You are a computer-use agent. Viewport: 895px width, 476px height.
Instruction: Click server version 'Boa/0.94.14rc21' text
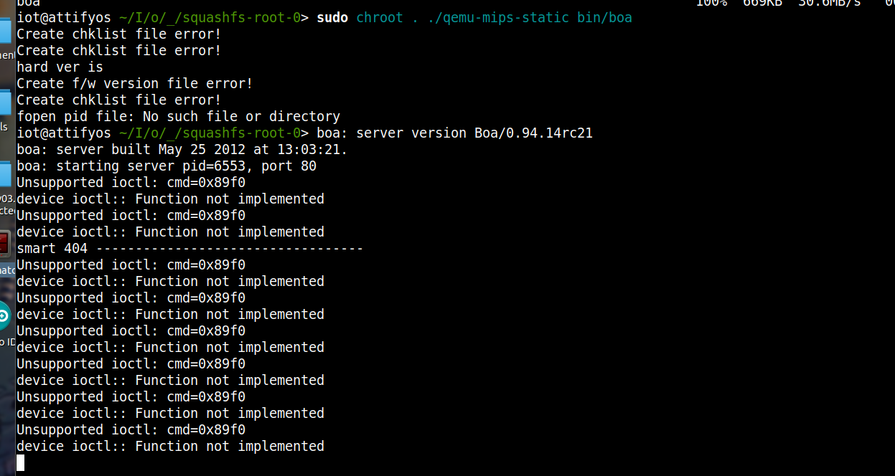[533, 133]
